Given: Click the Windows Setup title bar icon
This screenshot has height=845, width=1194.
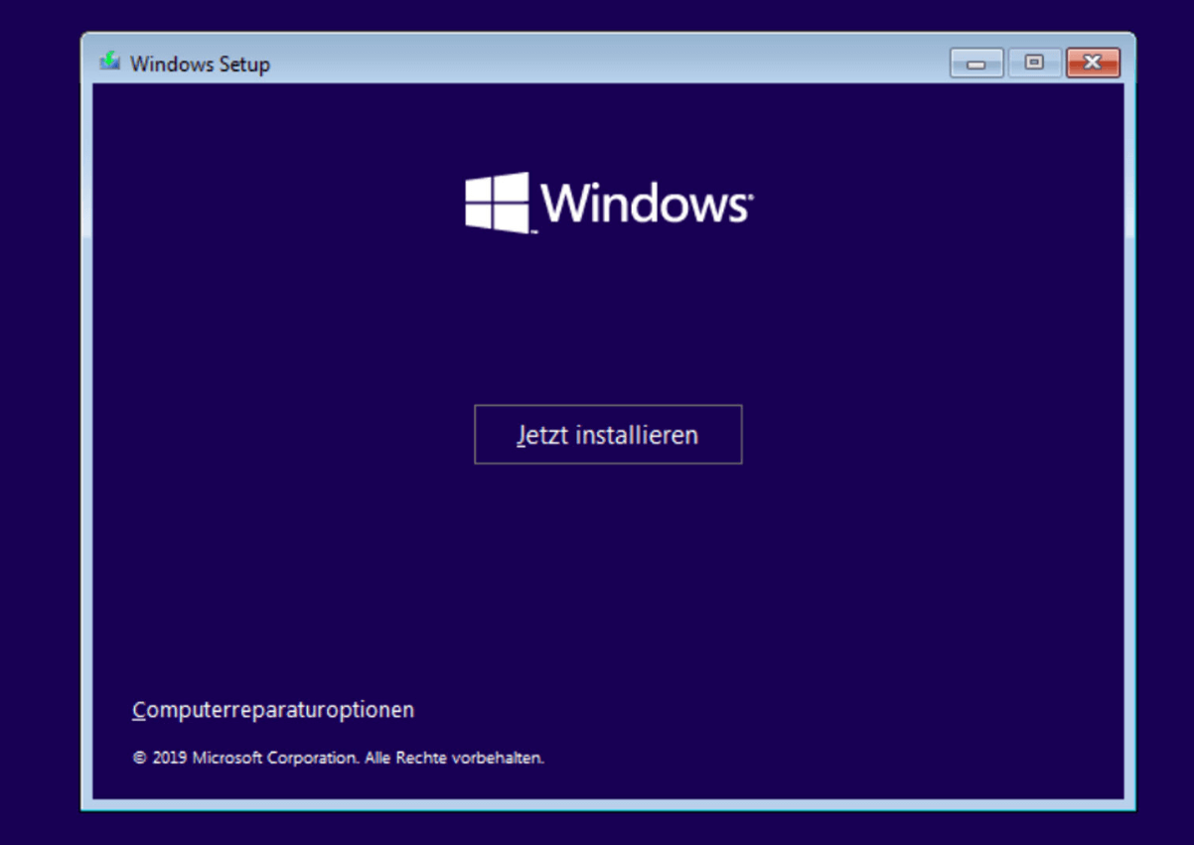Looking at the screenshot, I should pyautogui.click(x=110, y=62).
